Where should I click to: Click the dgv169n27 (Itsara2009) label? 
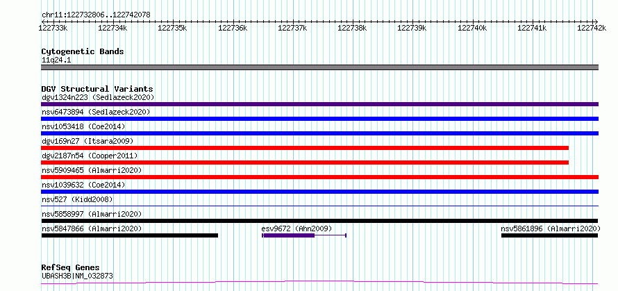click(87, 141)
